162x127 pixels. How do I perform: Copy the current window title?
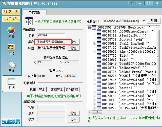coord(73,48)
